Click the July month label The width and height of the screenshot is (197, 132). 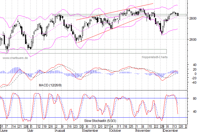click(31, 130)
